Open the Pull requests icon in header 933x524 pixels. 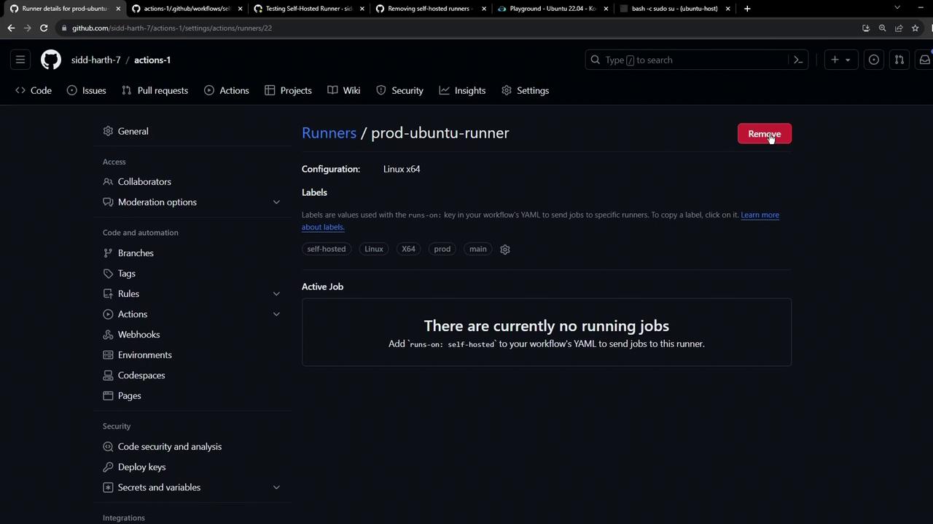[x=899, y=60]
